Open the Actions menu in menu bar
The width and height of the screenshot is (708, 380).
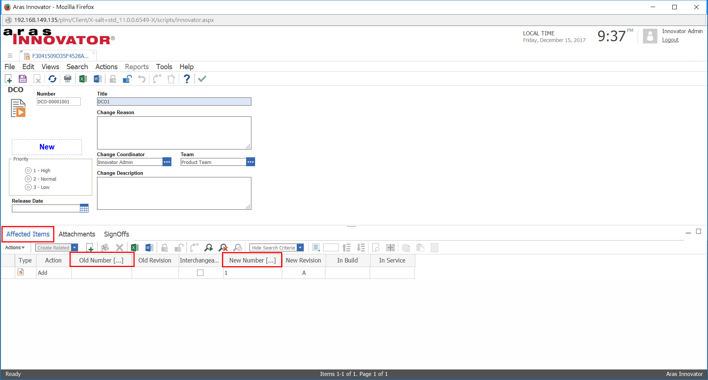(106, 67)
